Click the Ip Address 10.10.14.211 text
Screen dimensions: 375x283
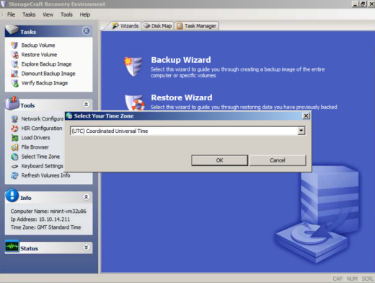40,219
